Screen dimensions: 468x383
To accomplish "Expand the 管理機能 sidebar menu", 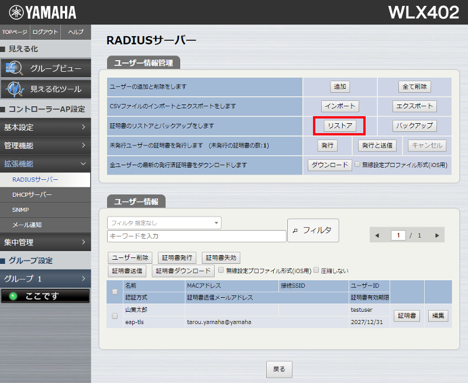I will tap(45, 145).
